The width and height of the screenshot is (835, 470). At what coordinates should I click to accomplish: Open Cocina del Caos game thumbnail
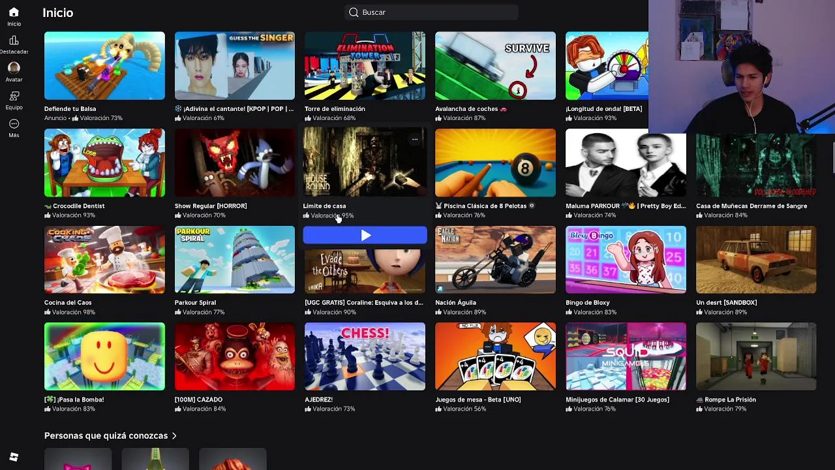[104, 260]
